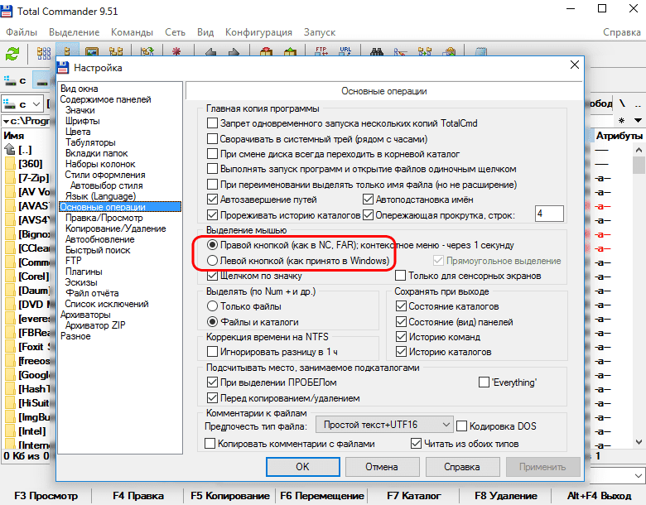Image resolution: width=646 pixels, height=505 pixels.
Task: Open favorites with the asterisk button
Action: point(621,120)
